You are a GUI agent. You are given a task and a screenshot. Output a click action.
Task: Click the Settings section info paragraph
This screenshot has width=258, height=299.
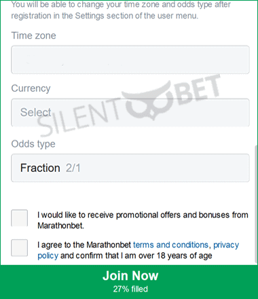click(x=121, y=10)
